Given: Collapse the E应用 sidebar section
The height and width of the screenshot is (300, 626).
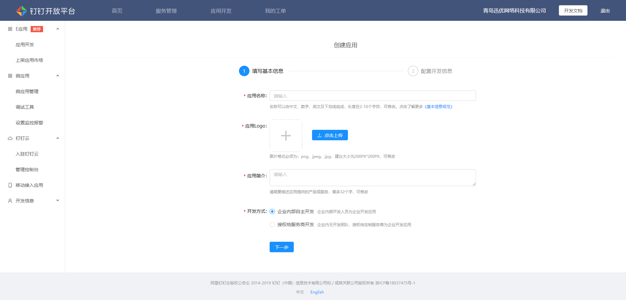Looking at the screenshot, I should [x=58, y=29].
